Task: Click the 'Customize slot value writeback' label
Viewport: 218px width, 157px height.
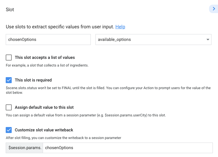Action: (44, 130)
